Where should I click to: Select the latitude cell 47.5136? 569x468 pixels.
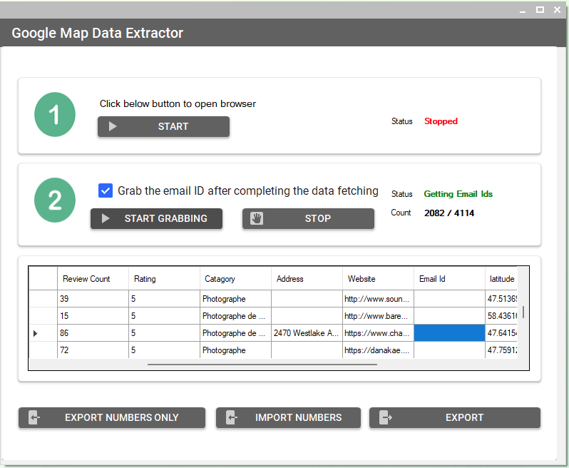point(501,299)
